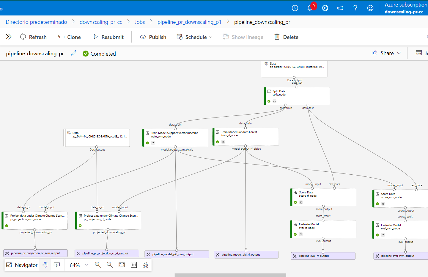Expand the left panel using the double chevron
The width and height of the screenshot is (428, 277).
[9, 37]
